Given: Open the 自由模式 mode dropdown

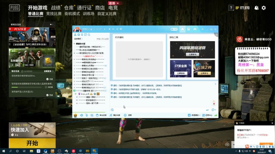Looking at the screenshot, I should (78, 39).
